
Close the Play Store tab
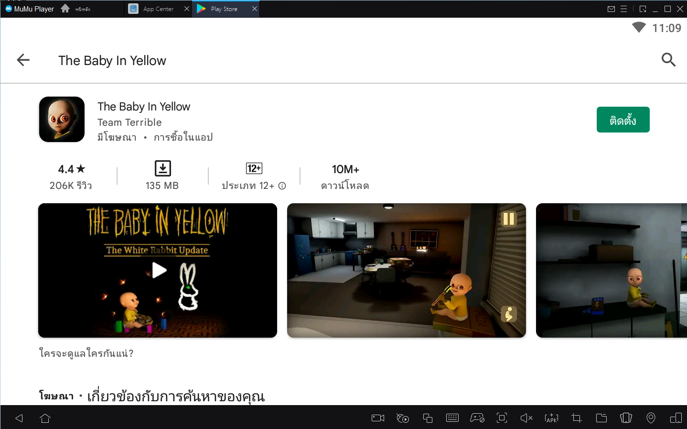coord(254,9)
